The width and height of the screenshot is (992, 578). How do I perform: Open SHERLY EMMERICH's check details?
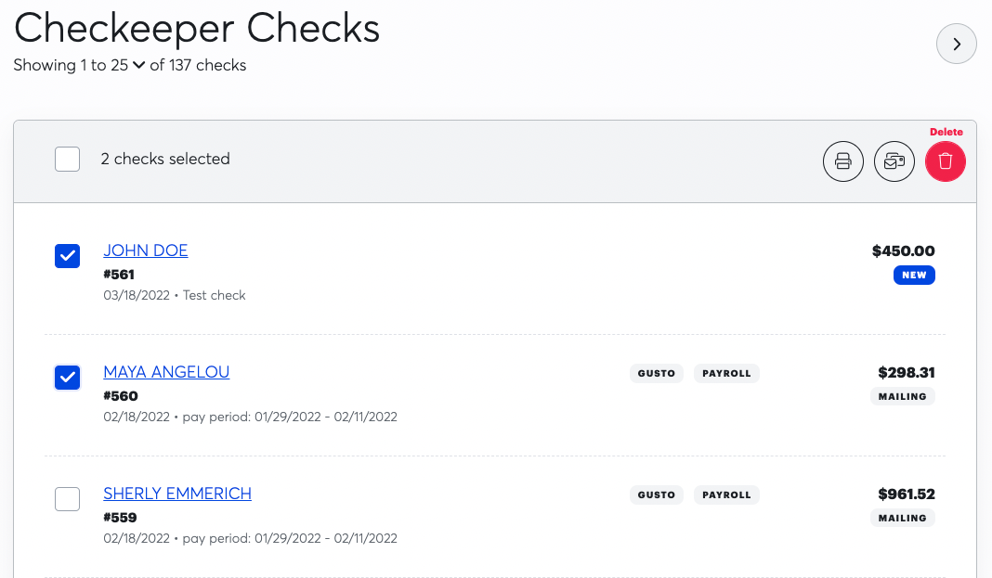176,494
